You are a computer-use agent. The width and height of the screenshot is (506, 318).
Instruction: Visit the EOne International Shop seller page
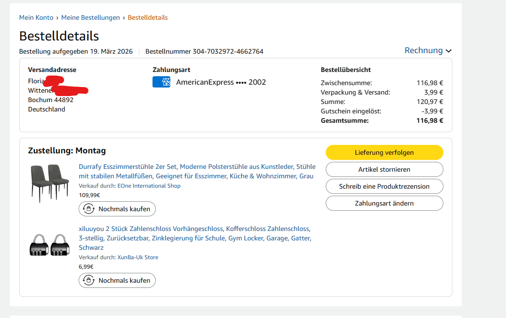(x=149, y=186)
